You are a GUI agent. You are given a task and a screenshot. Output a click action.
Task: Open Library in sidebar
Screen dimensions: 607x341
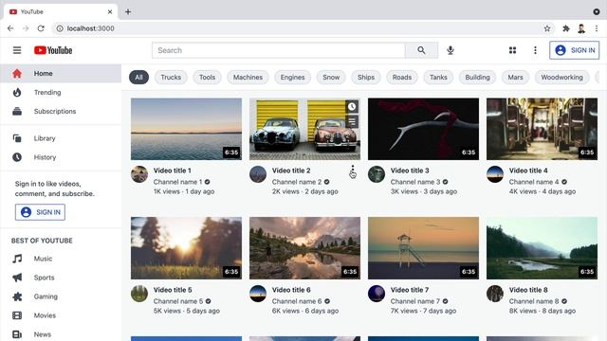point(61,138)
